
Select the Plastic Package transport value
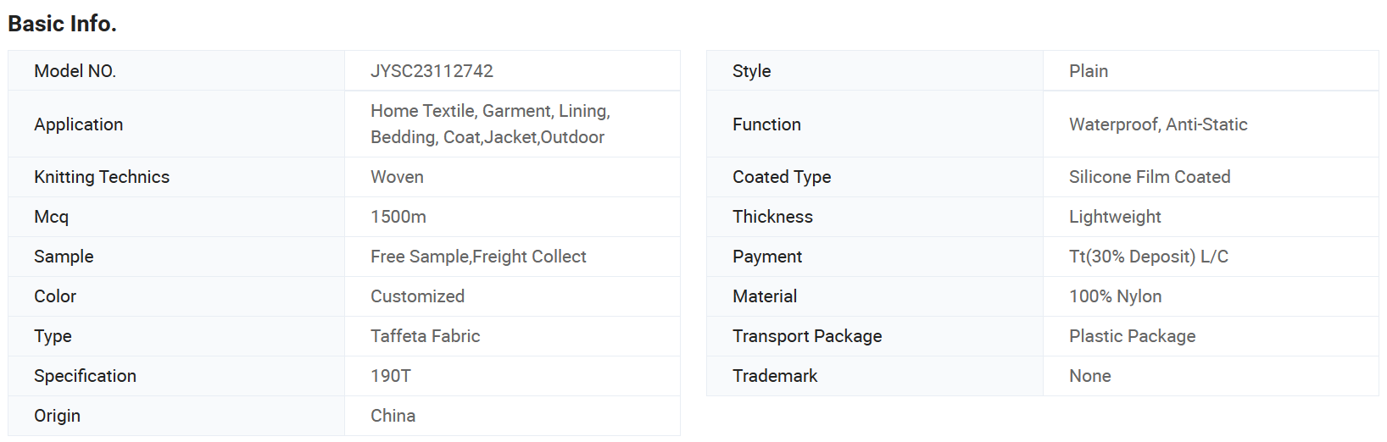[x=1132, y=336]
